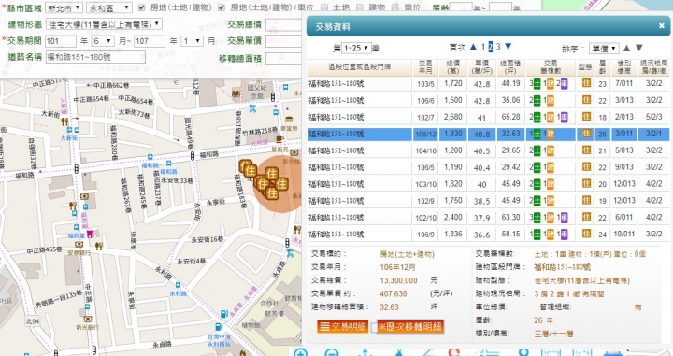Check the 車位 checkbox
673x356 pixels.
[394, 7]
